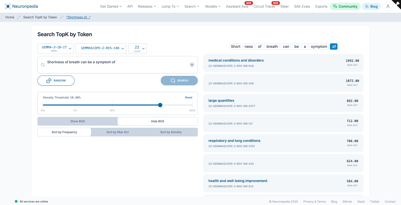Open the Releases menu
This screenshot has width=401, height=205.
(x=147, y=6)
